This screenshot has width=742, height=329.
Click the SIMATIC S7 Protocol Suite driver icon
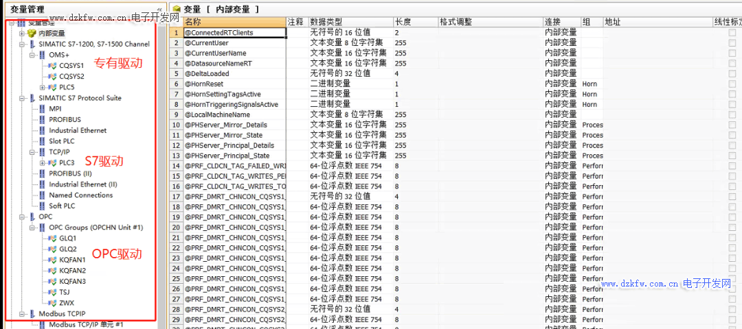[x=32, y=98]
